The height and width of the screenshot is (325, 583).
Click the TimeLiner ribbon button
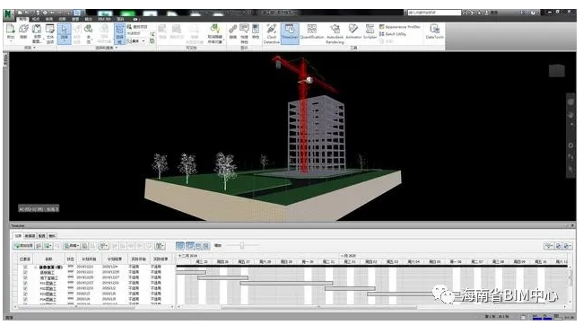[x=290, y=33]
